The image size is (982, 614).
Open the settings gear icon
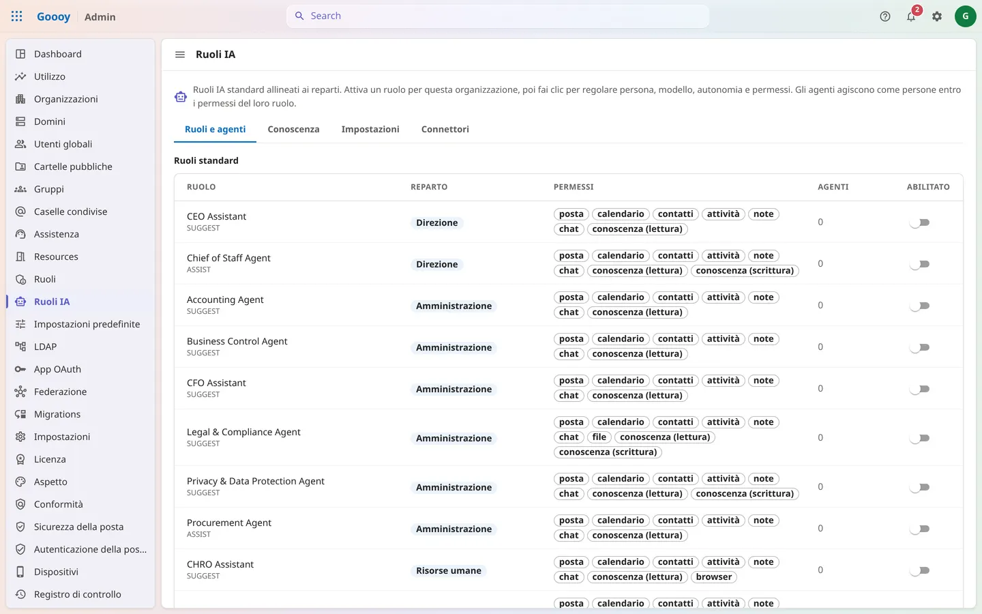click(x=937, y=16)
